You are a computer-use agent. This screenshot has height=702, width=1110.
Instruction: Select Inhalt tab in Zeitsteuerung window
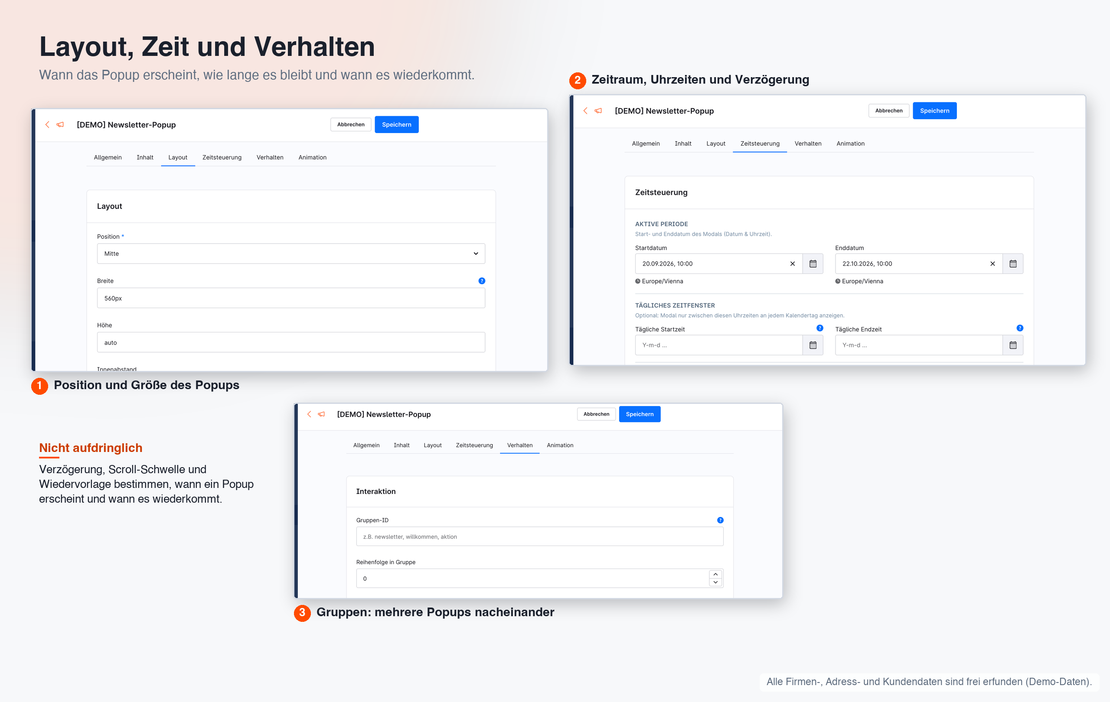(x=682, y=143)
